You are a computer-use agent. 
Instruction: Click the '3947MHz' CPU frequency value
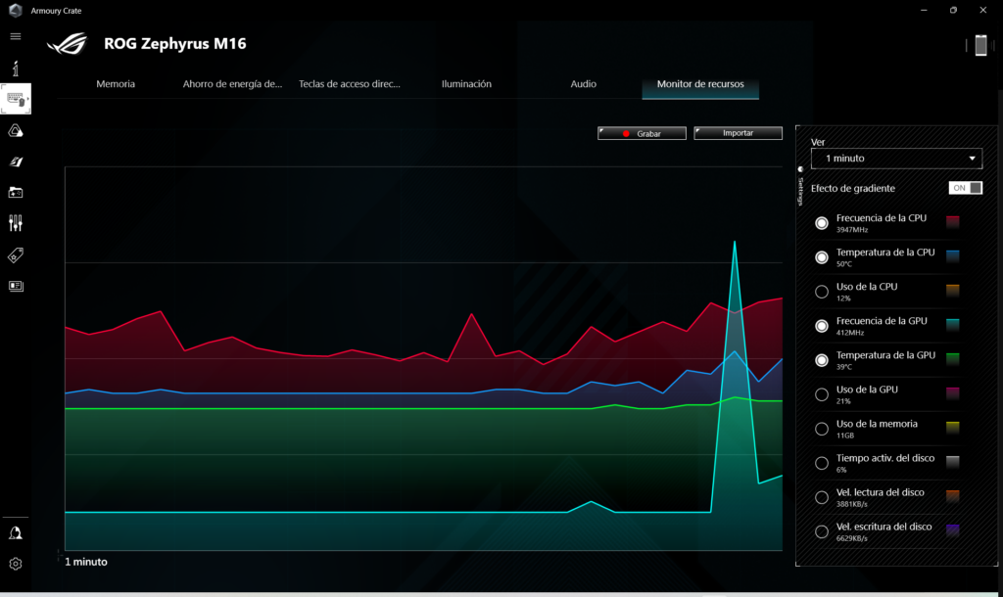coord(852,230)
